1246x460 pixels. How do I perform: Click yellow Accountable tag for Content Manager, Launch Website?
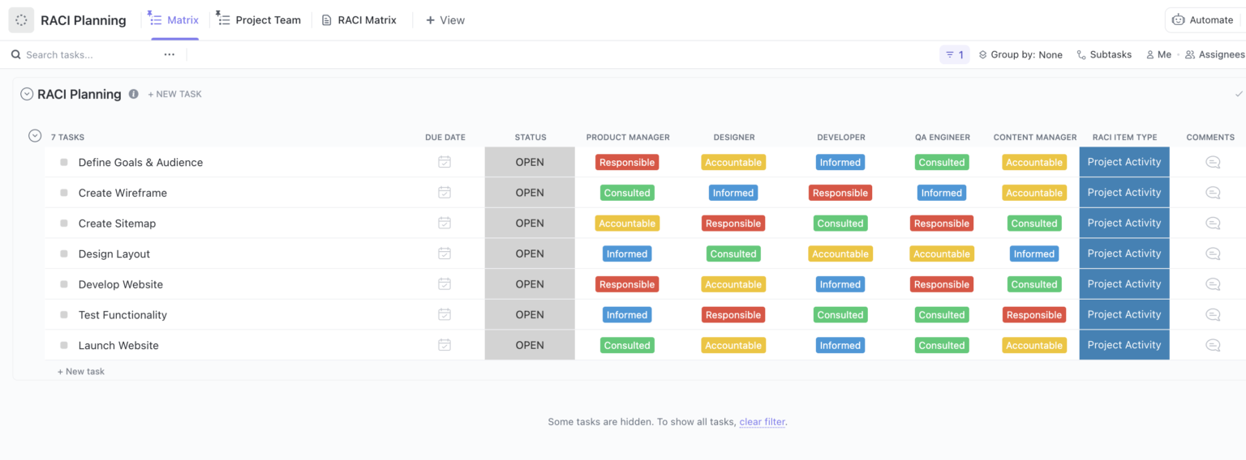pos(1034,346)
